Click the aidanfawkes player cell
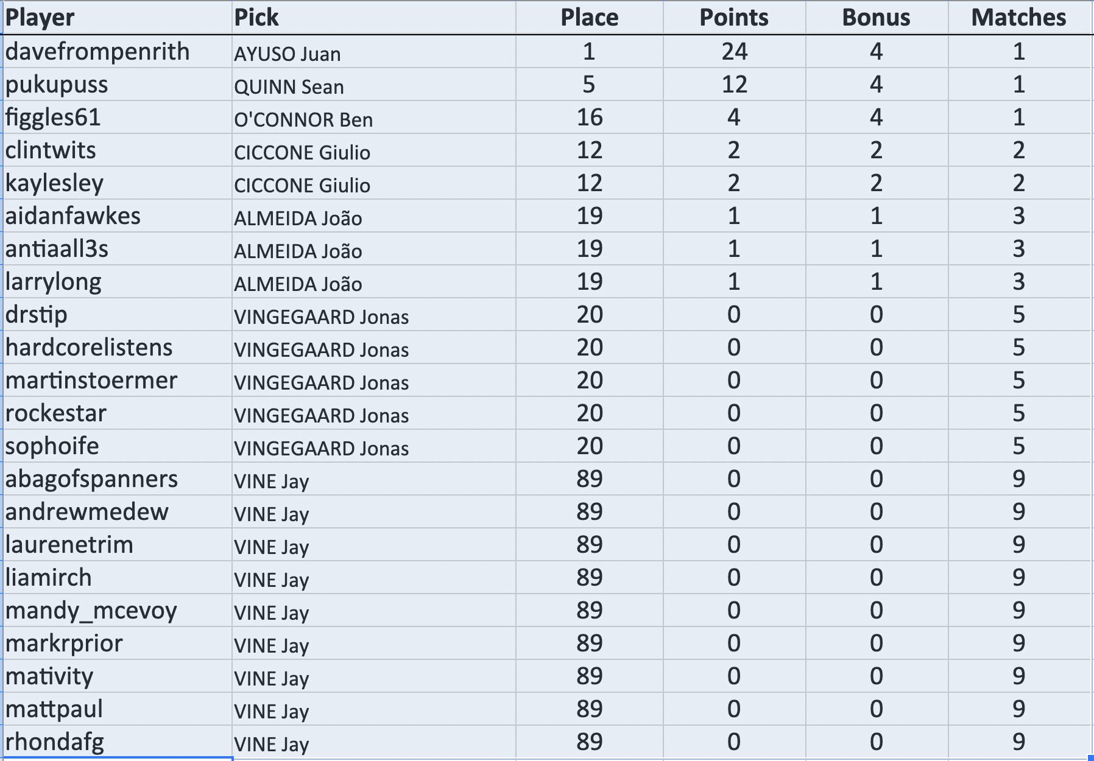Viewport: 1094px width, 761px height. click(73, 216)
